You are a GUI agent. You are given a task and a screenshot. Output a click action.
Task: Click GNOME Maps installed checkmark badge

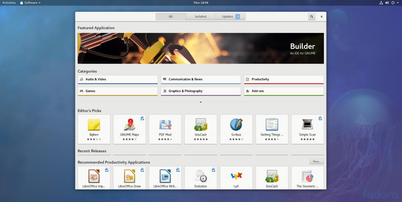tap(142, 118)
